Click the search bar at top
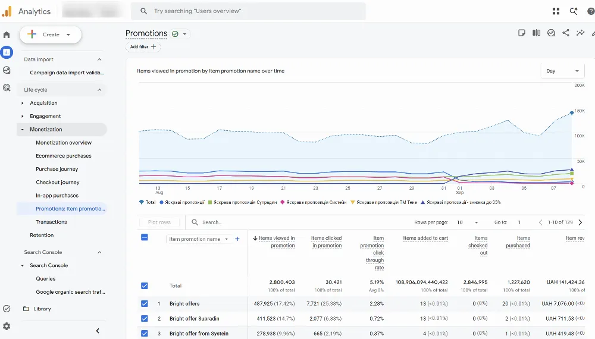The height and width of the screenshot is (339, 595). pyautogui.click(x=248, y=11)
